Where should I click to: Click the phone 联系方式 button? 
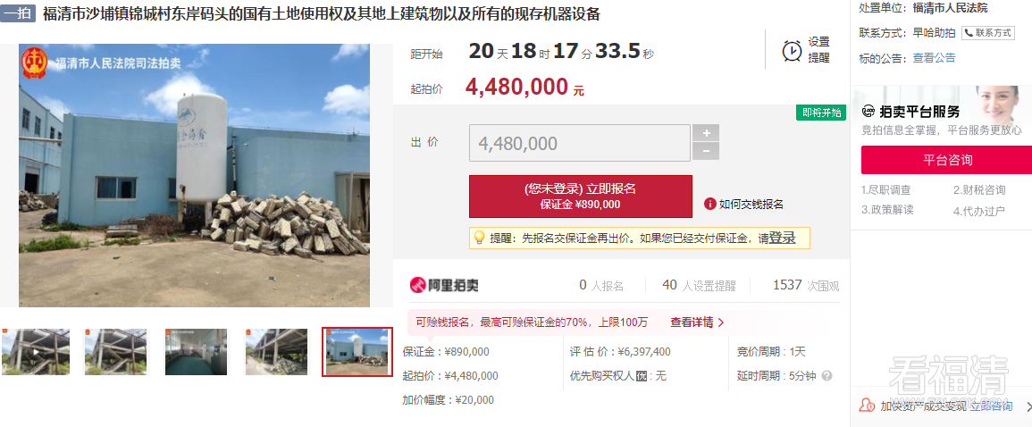(x=987, y=33)
